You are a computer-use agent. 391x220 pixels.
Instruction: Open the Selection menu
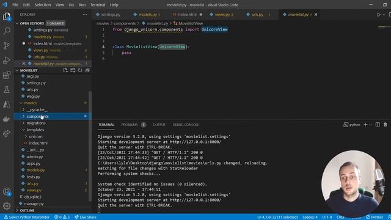tap(43, 5)
